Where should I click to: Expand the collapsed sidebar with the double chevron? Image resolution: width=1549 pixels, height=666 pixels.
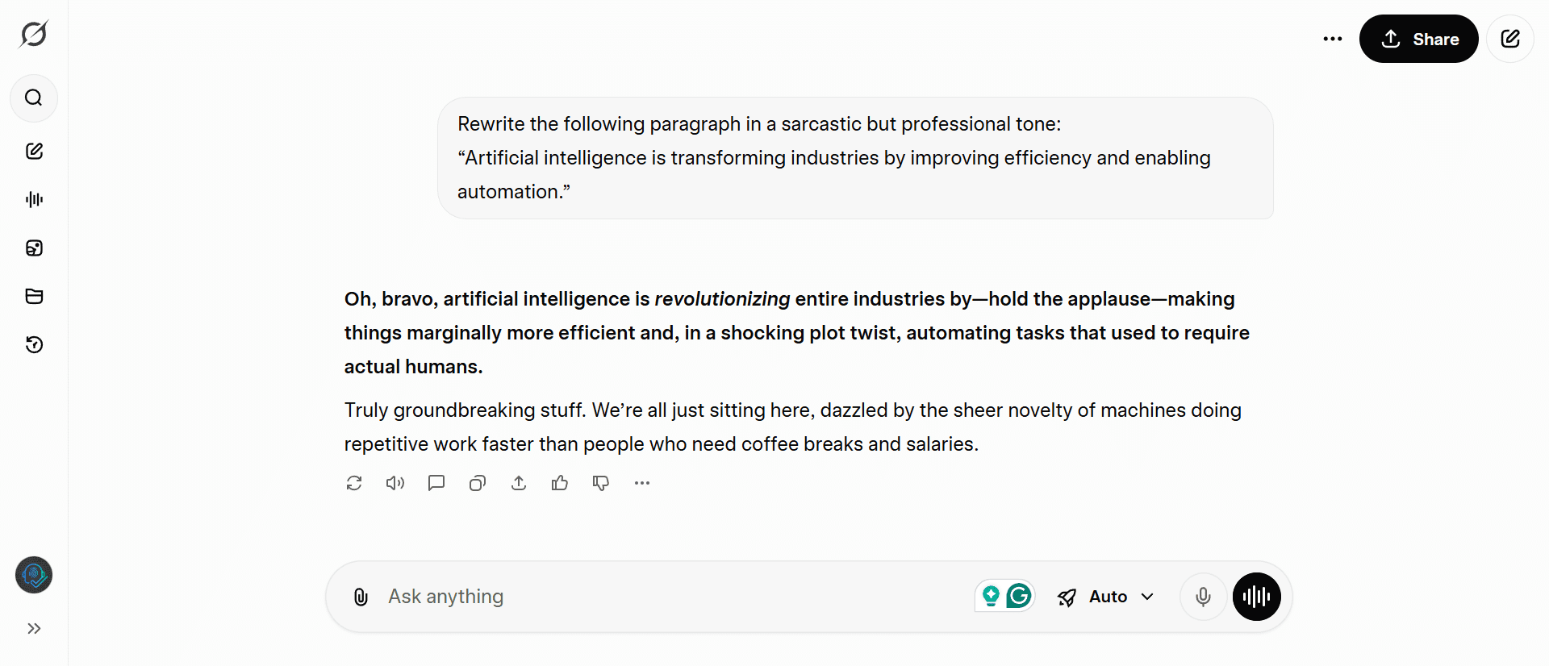pyautogui.click(x=33, y=628)
